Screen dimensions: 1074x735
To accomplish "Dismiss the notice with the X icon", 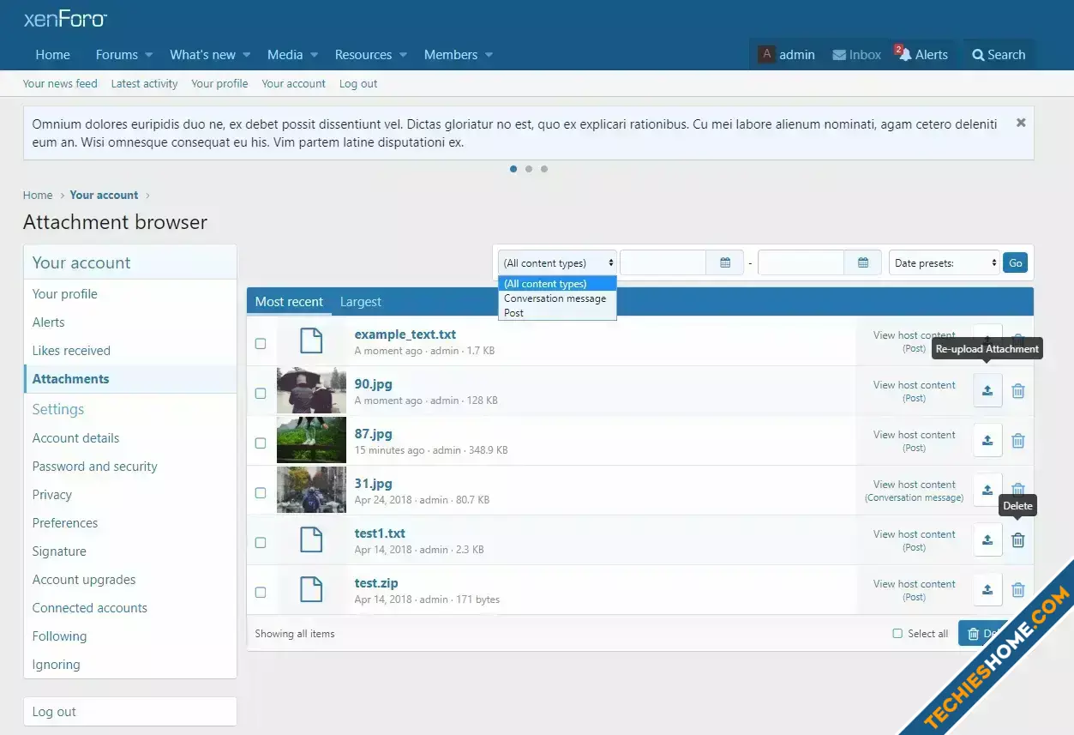I will click(1021, 123).
